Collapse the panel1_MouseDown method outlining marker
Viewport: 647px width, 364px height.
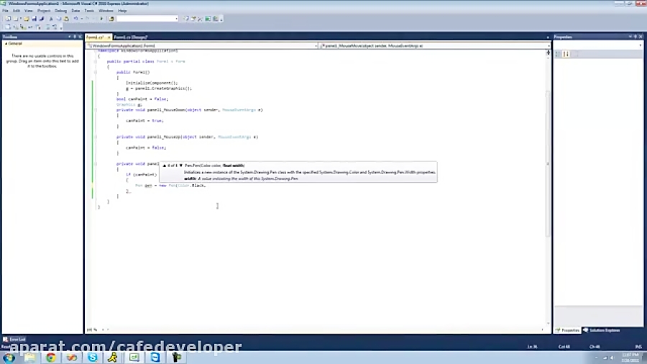point(96,110)
